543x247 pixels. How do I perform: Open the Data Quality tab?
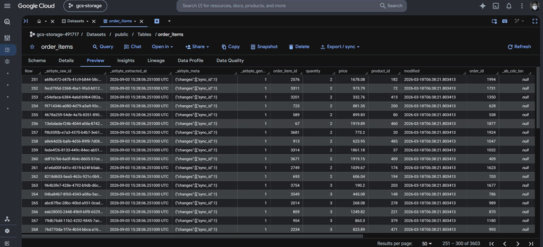click(230, 60)
